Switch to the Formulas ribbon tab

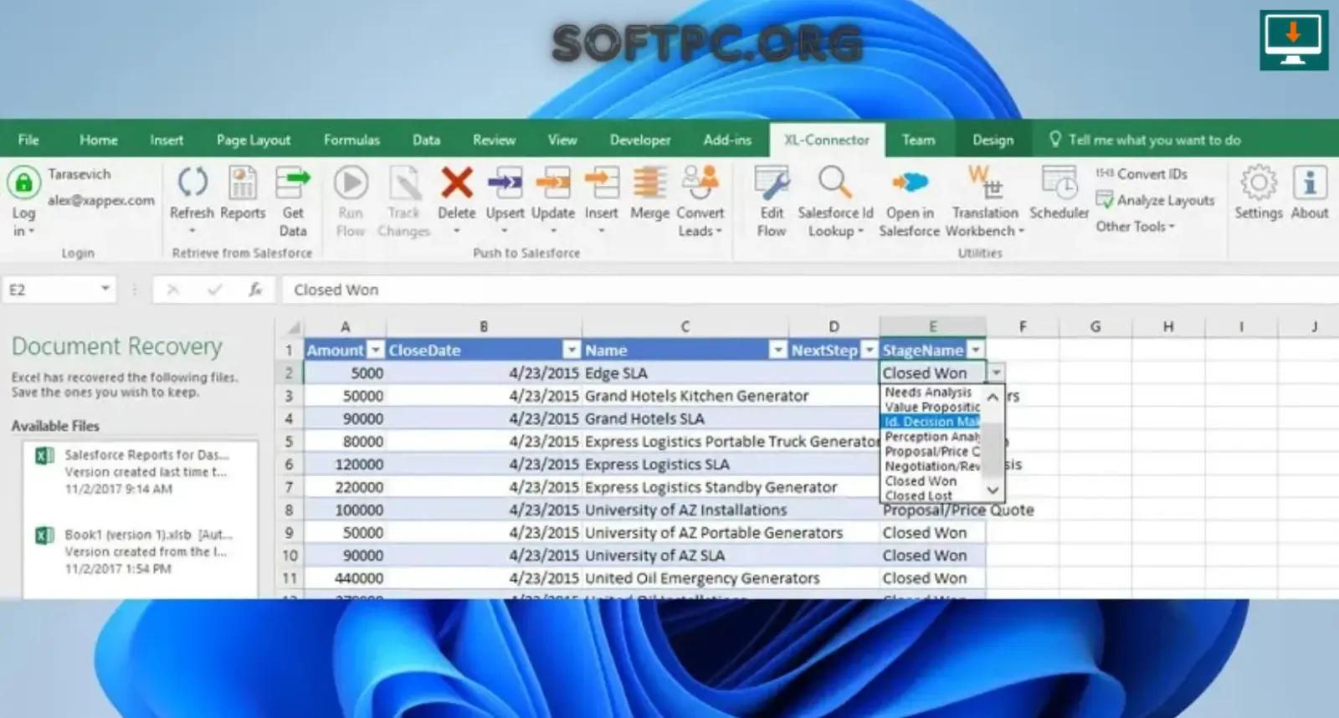(351, 140)
